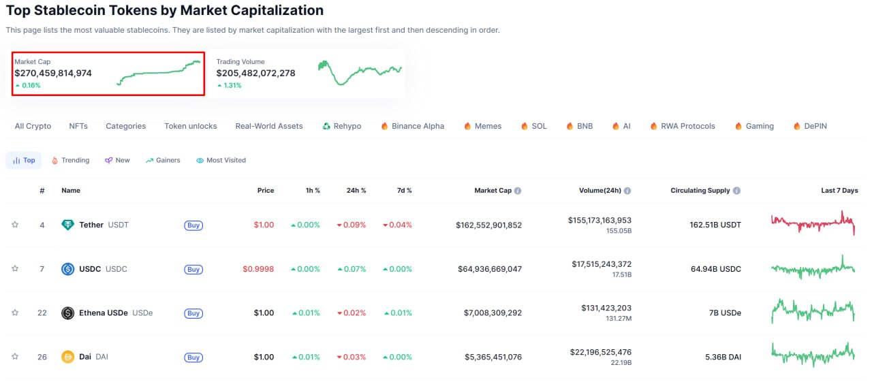Open the Real-World Assets tab
872x382 pixels.
[x=269, y=126]
